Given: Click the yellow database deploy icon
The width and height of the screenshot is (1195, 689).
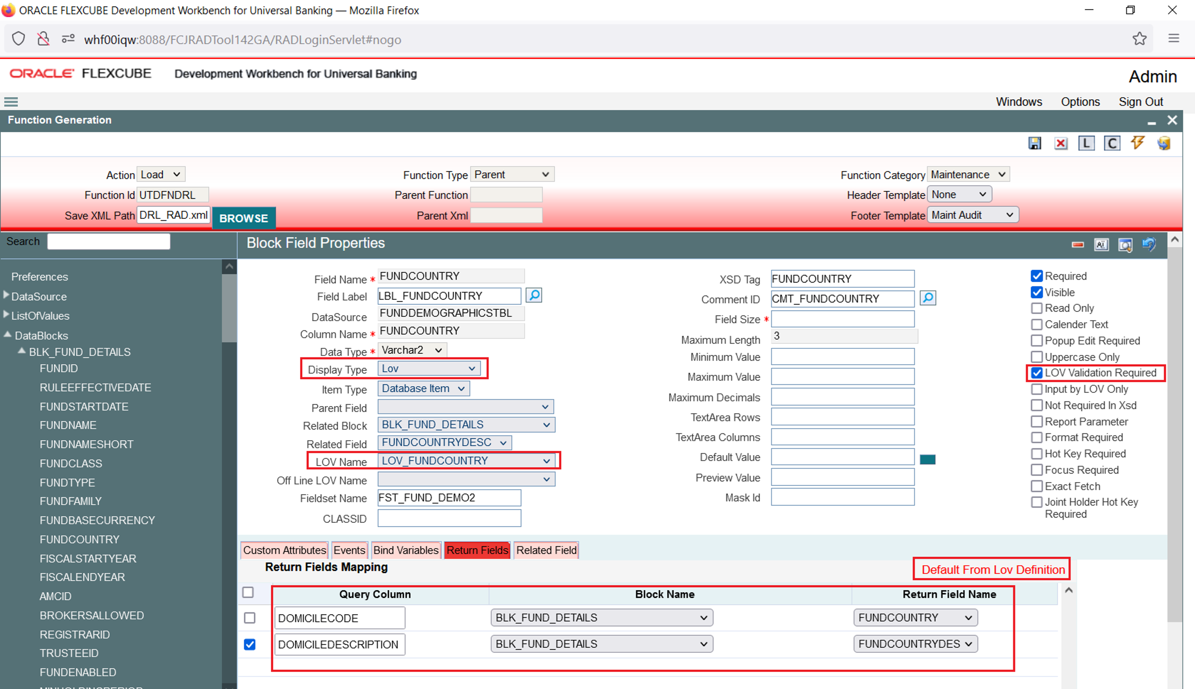Looking at the screenshot, I should (1163, 143).
